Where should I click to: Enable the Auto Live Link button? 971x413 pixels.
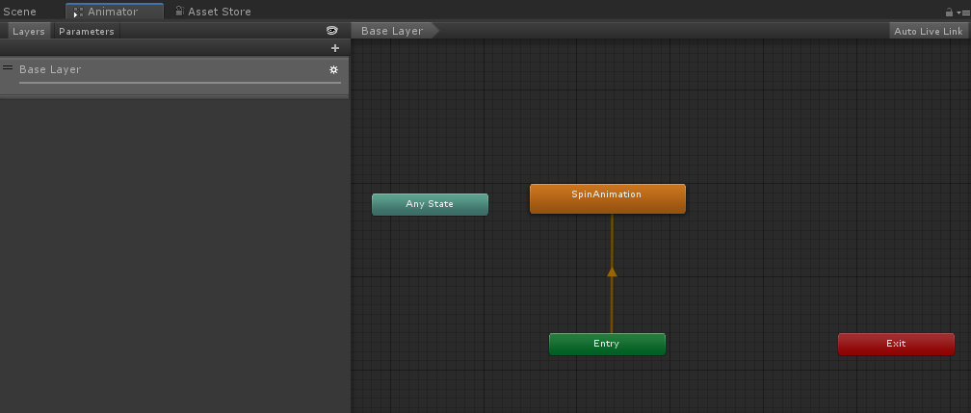928,31
